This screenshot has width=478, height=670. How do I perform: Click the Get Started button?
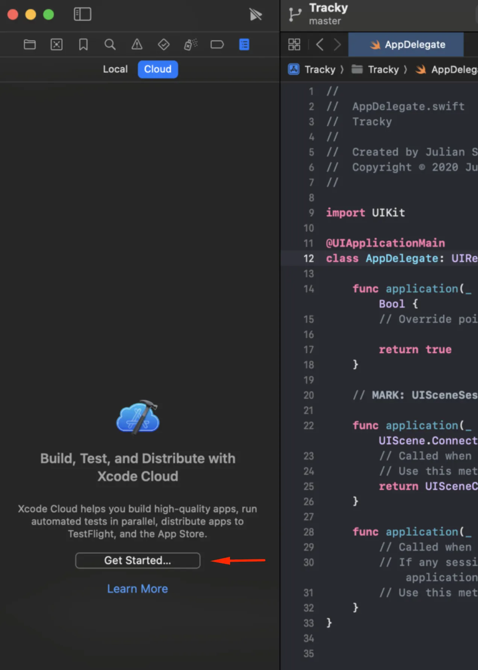coord(138,560)
